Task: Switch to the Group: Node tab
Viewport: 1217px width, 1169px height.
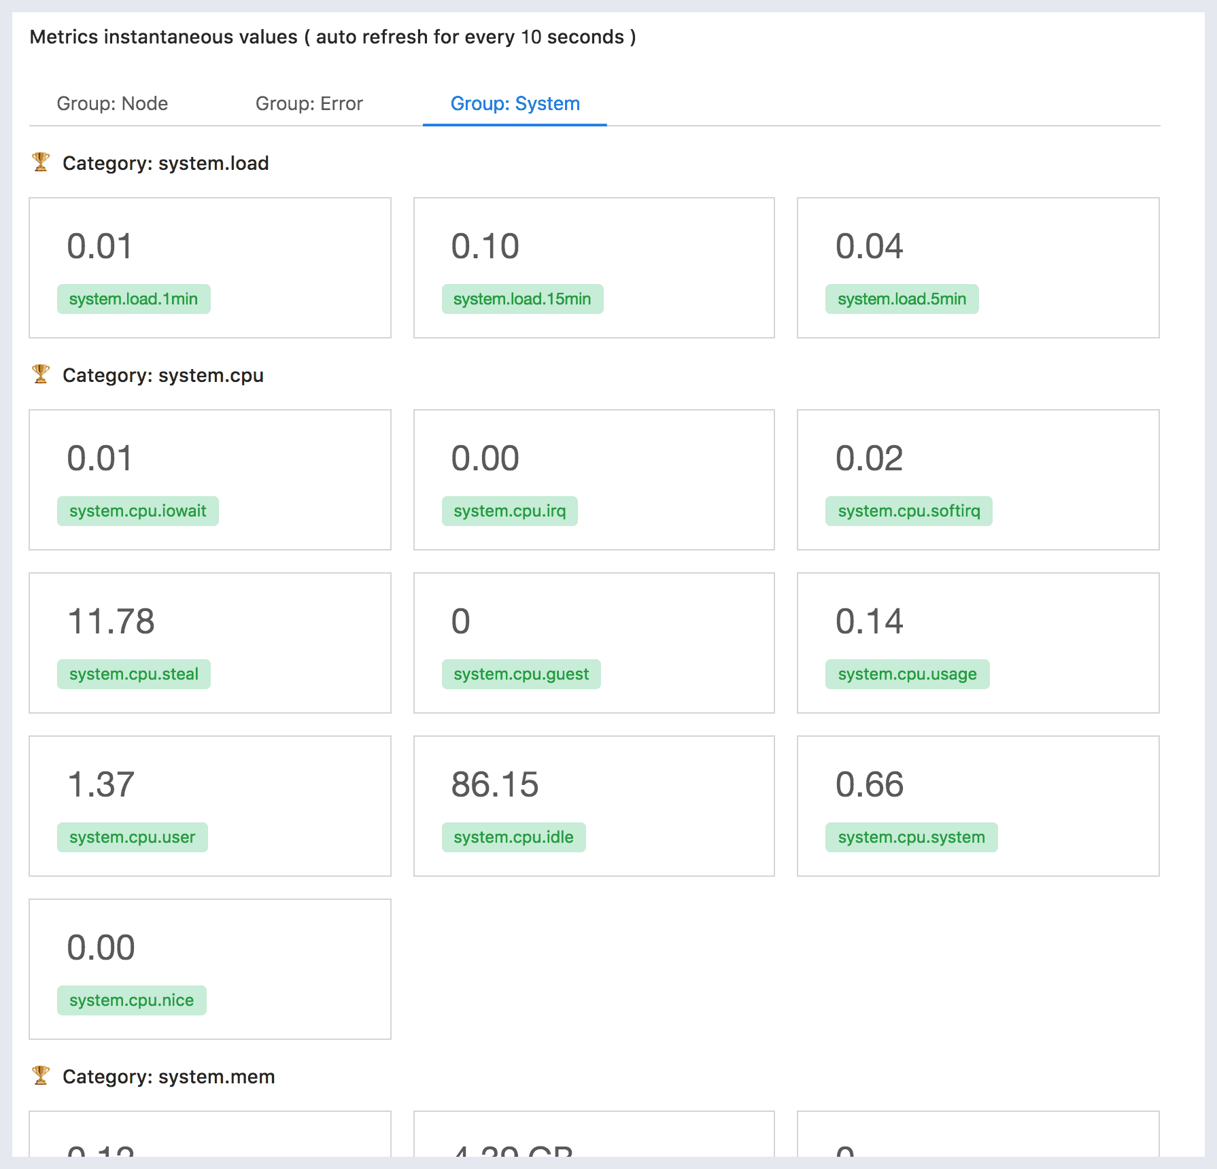Action: (112, 103)
